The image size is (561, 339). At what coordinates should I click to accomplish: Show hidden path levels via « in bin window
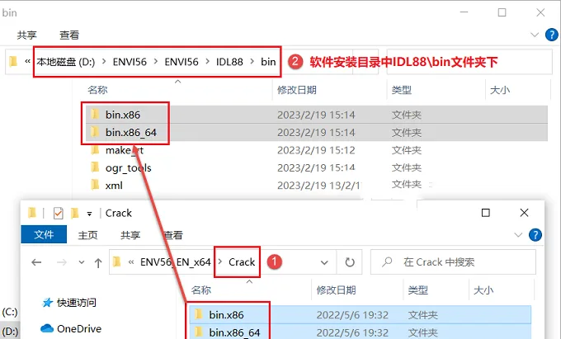[27, 62]
